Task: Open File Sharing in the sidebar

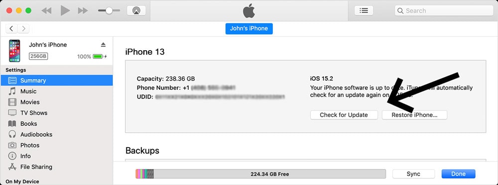Action: click(x=57, y=167)
